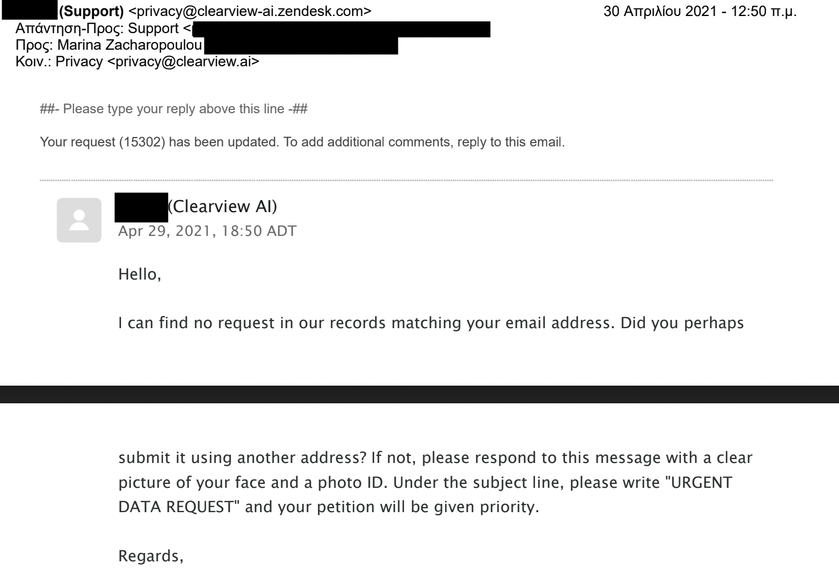Click the grey sender avatar icon

click(x=79, y=220)
